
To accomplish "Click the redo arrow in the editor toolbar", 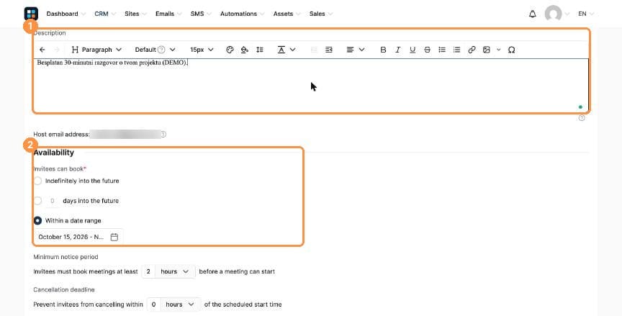I will [56, 50].
